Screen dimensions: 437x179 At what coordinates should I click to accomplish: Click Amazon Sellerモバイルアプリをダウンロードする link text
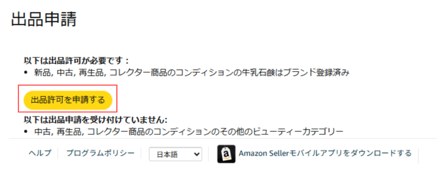pyautogui.click(x=325, y=153)
